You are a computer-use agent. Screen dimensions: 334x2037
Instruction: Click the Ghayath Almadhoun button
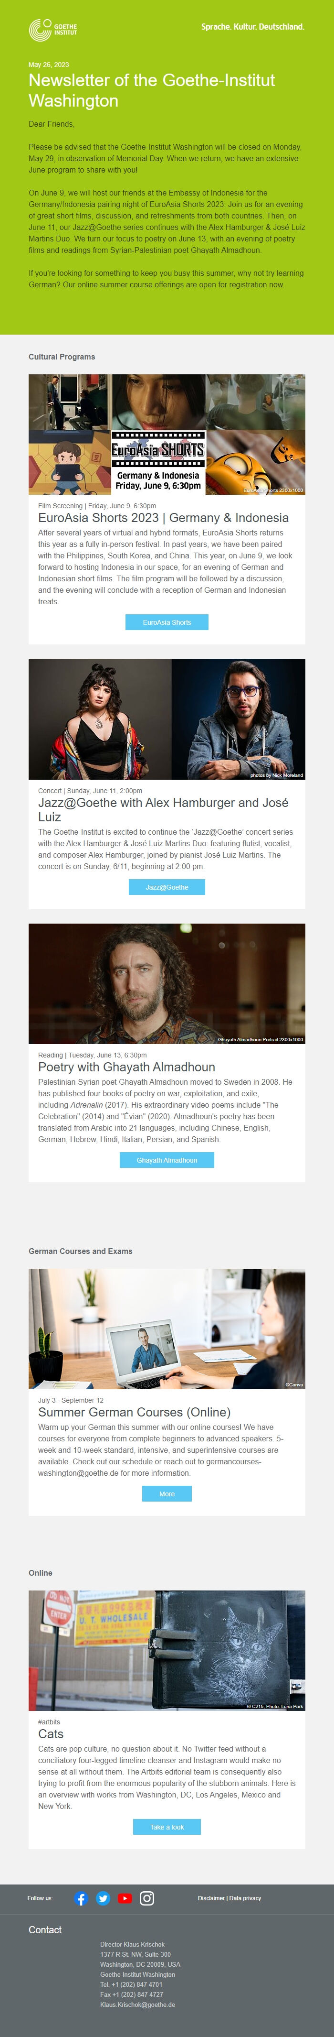(x=167, y=1160)
